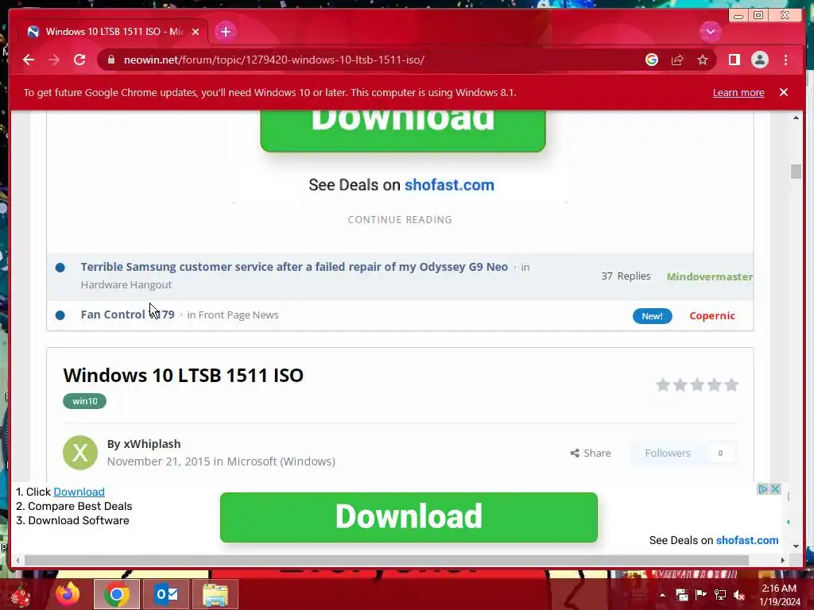The image size is (814, 610).
Task: Show hidden system tray icons
Action: (x=662, y=595)
